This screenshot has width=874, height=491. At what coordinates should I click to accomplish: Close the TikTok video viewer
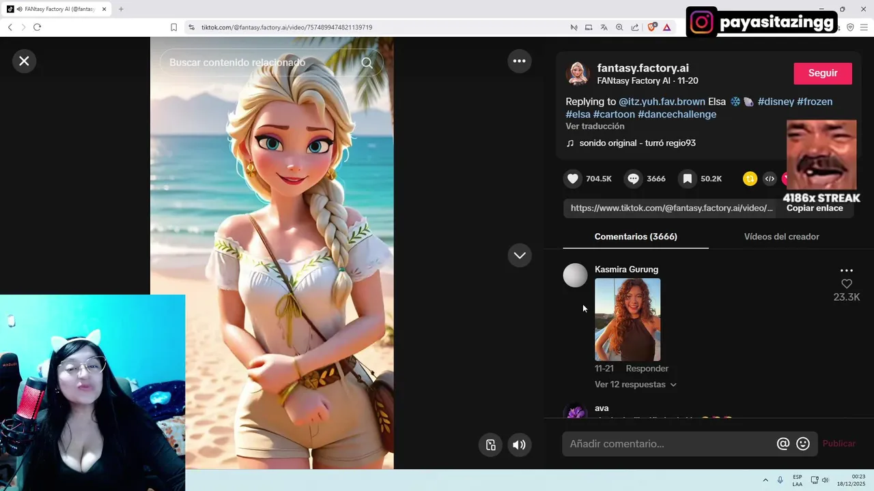pyautogui.click(x=24, y=61)
